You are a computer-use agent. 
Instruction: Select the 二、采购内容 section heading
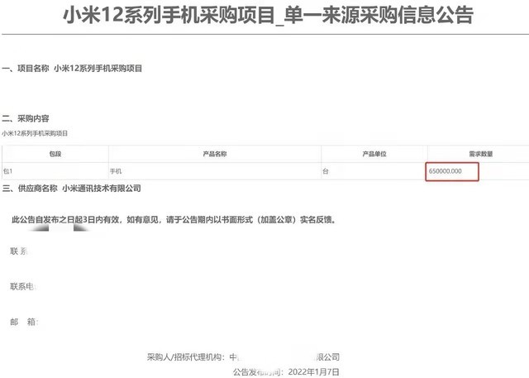pos(26,118)
